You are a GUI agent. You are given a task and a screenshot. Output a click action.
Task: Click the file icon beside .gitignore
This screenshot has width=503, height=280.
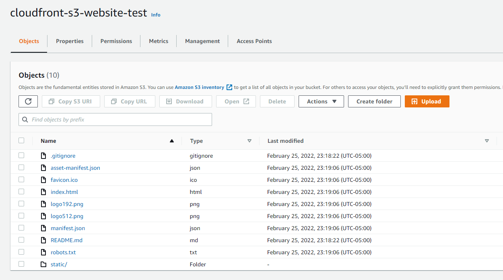[x=43, y=156]
